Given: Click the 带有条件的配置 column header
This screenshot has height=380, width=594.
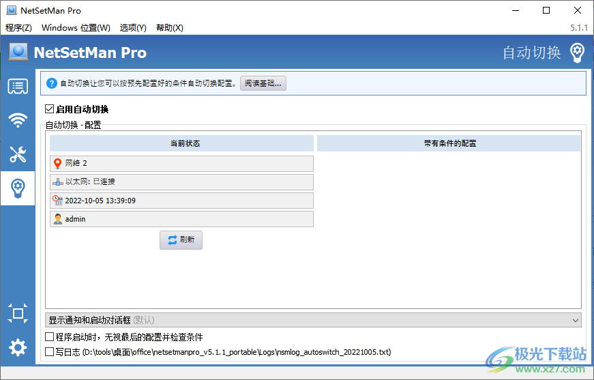Looking at the screenshot, I should [x=449, y=143].
